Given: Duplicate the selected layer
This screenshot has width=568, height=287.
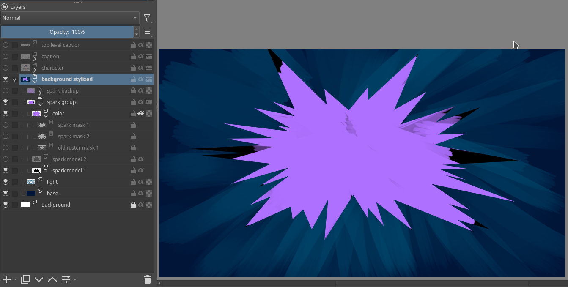Looking at the screenshot, I should (25, 279).
